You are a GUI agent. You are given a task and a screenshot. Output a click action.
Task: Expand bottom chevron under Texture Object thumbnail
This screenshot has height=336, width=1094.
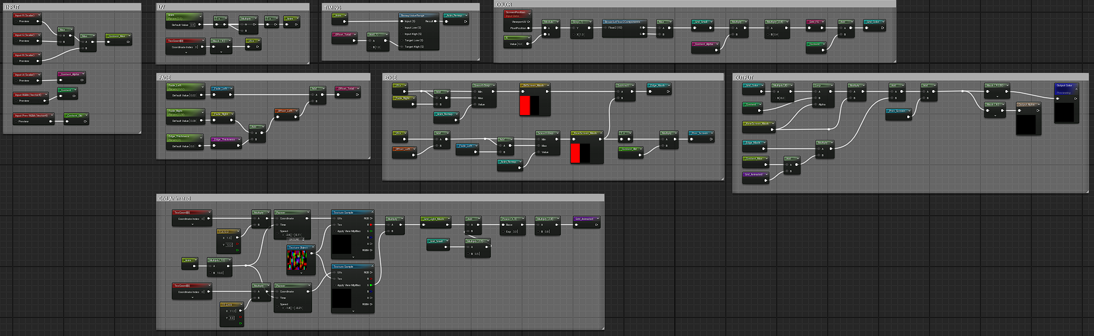point(301,273)
